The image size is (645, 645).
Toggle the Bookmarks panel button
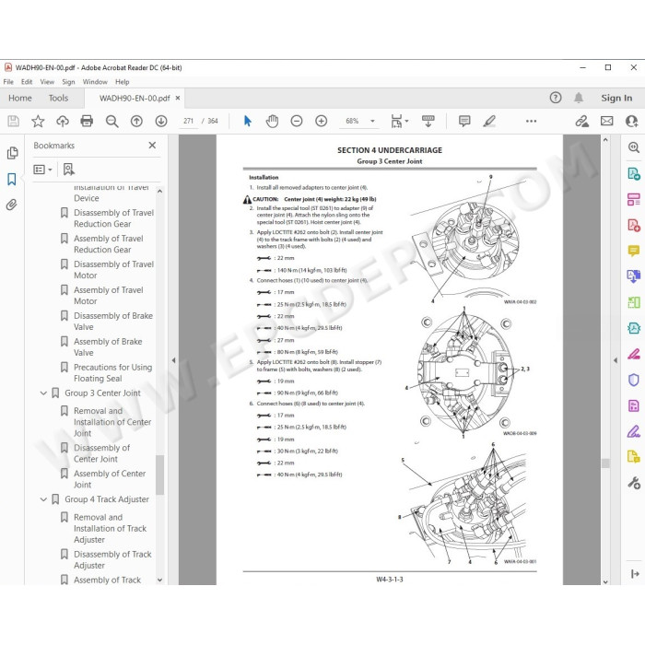coord(11,179)
